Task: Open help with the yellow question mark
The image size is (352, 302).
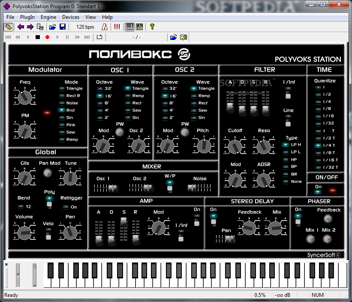Action: click(x=152, y=27)
